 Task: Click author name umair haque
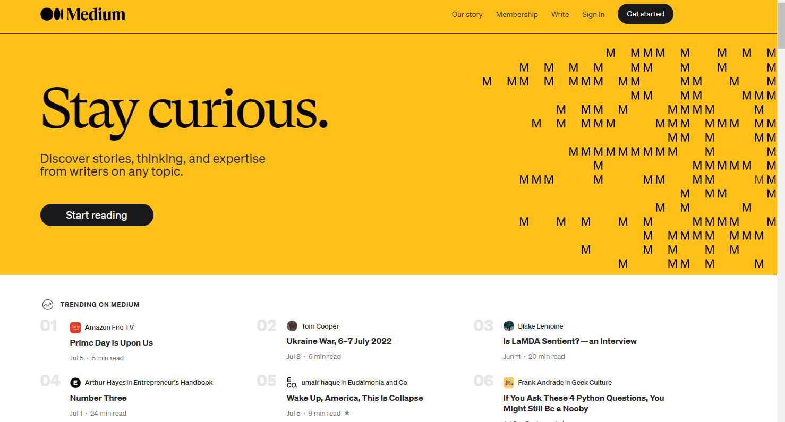[x=321, y=383]
